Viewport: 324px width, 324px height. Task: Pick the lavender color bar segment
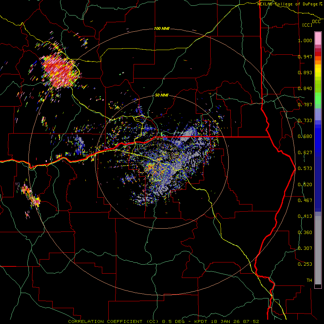[318, 114]
